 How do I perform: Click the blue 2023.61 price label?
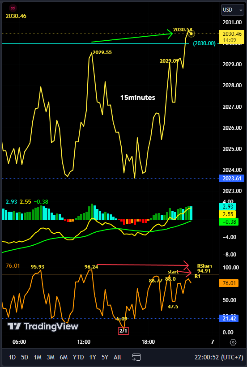[232, 178]
